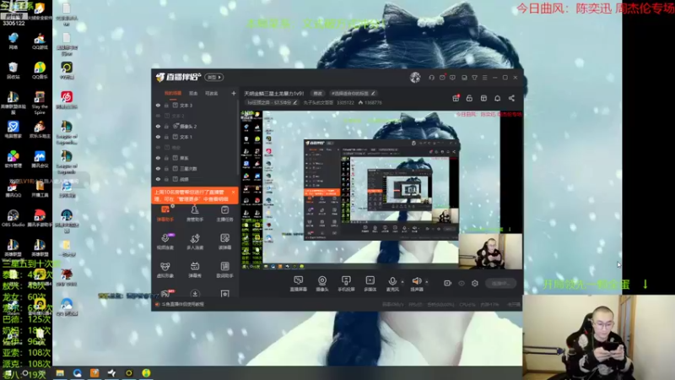This screenshot has height=380, width=675.
Task: Select the 三星次数 source row
Action: tap(195, 169)
